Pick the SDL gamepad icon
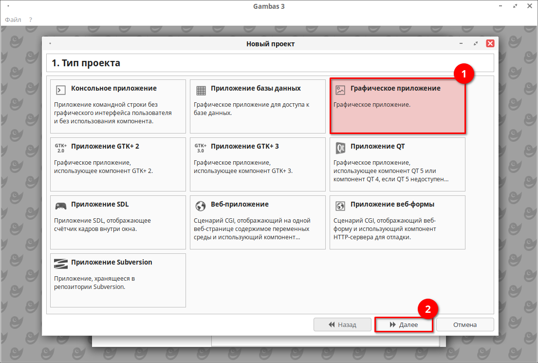The image size is (538, 363). [x=61, y=206]
